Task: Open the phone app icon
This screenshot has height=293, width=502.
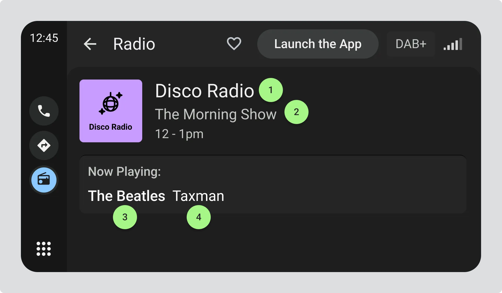Action: [x=44, y=111]
